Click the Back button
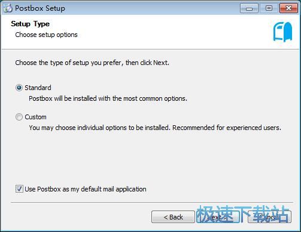Viewport: 301px width, 232px height. [173, 217]
